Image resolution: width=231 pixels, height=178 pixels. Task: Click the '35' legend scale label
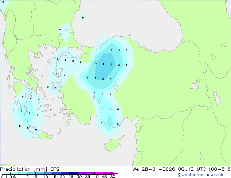(87, 177)
